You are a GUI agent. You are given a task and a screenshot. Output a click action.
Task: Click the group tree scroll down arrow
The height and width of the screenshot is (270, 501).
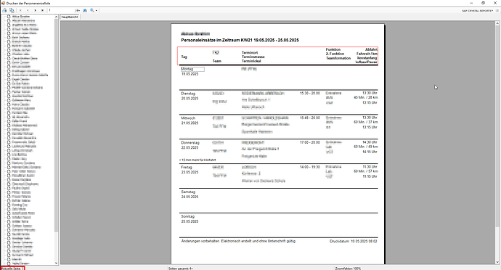[56, 263]
